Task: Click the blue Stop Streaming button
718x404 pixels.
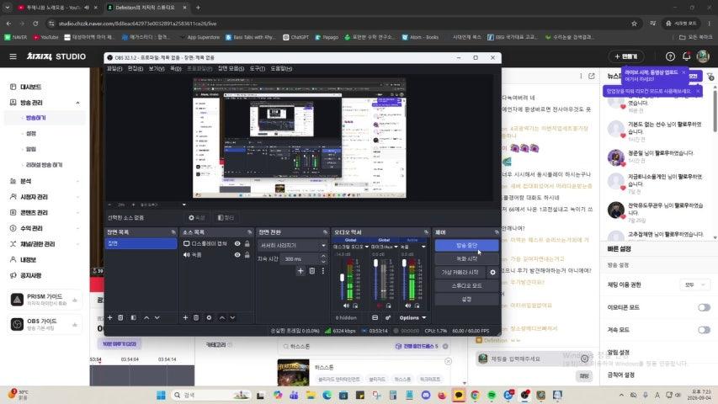Action: click(466, 246)
